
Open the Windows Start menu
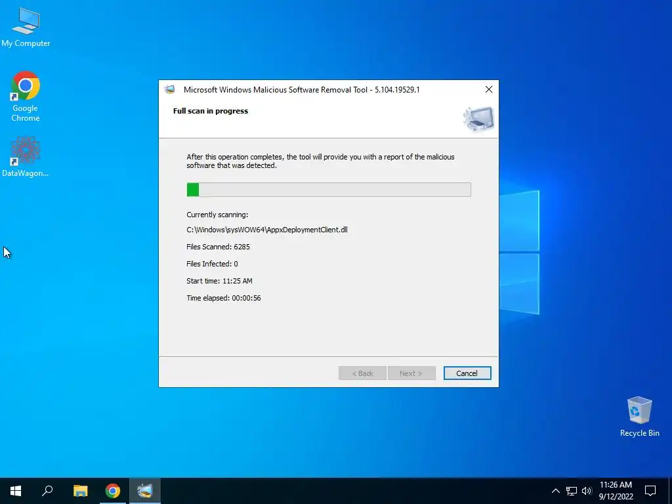[x=16, y=491]
